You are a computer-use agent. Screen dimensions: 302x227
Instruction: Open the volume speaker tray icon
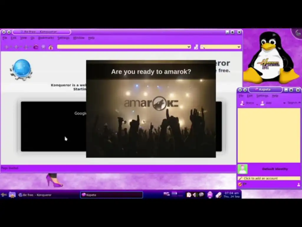(195, 195)
